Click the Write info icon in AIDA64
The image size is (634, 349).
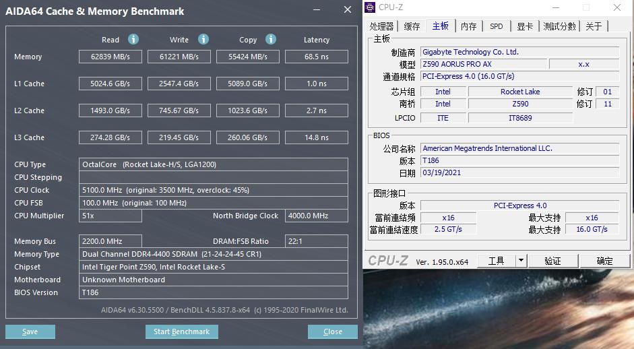(203, 39)
